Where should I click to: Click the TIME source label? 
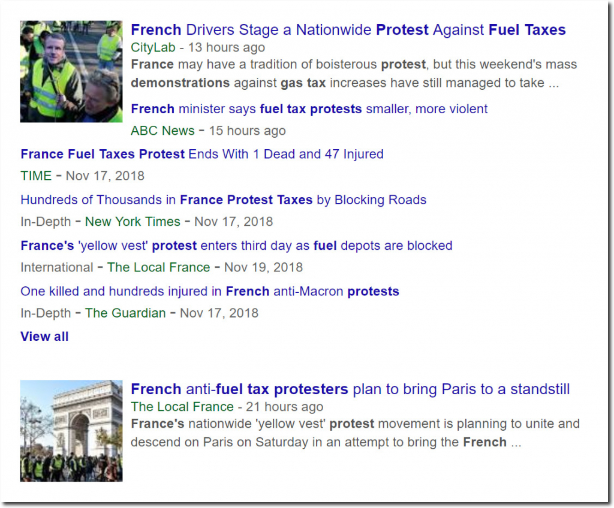click(35, 176)
